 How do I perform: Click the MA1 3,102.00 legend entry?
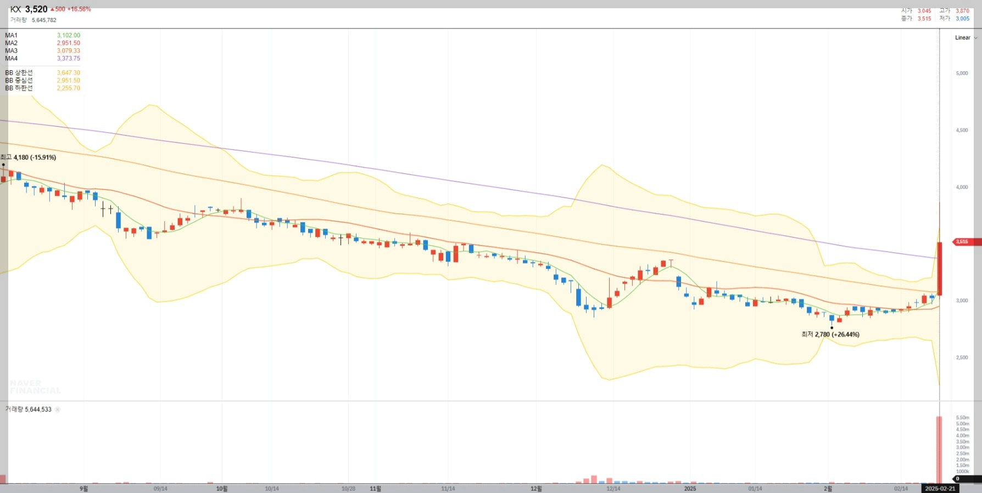42,36
